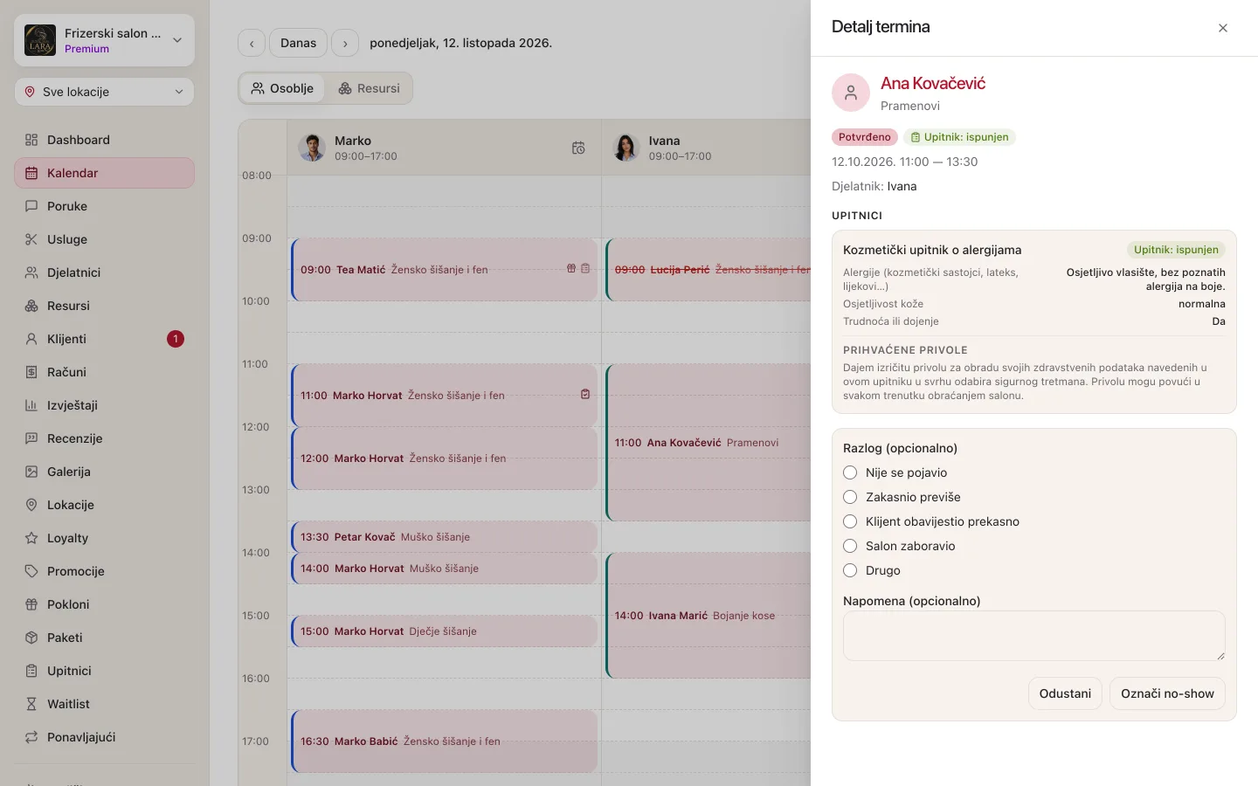
Task: Click the 'Označi no-show' button
Action: [1167, 693]
